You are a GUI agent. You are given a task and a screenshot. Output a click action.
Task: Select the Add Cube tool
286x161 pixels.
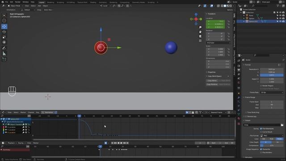4,59
